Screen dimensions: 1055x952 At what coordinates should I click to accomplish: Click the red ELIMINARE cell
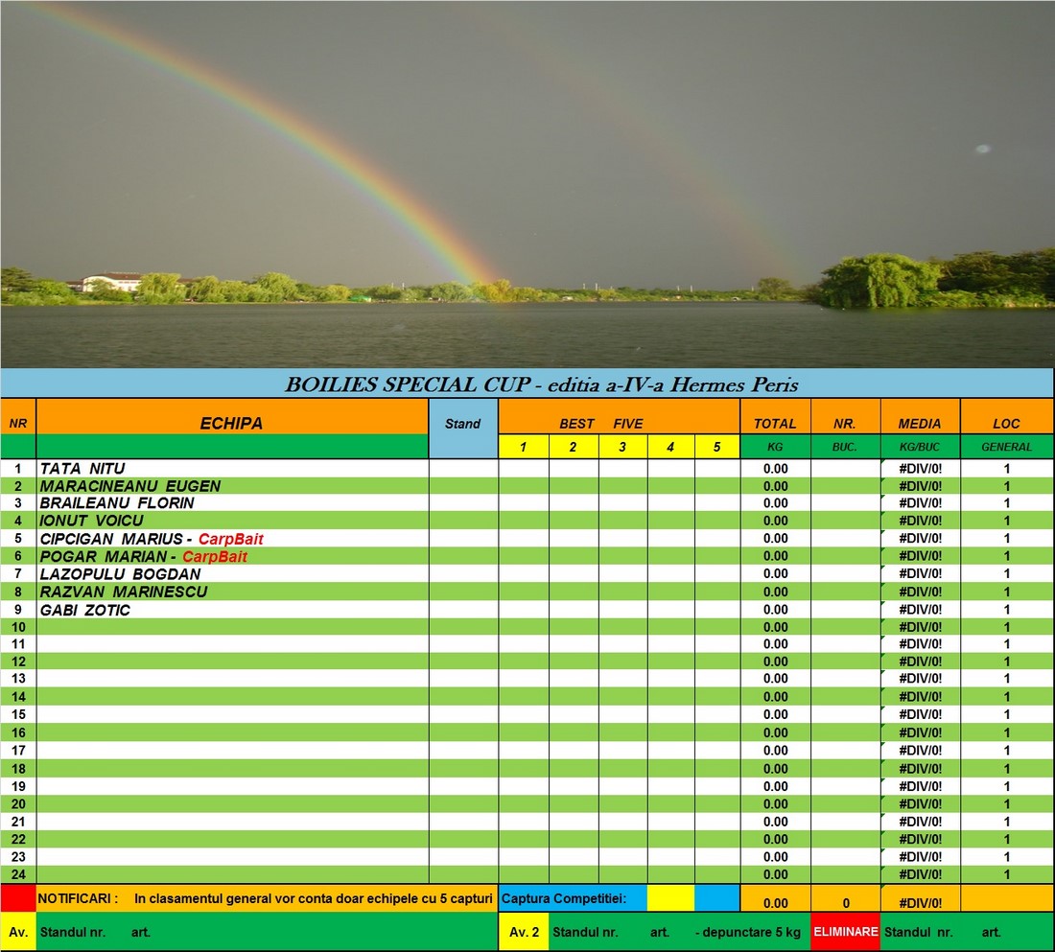(x=845, y=932)
